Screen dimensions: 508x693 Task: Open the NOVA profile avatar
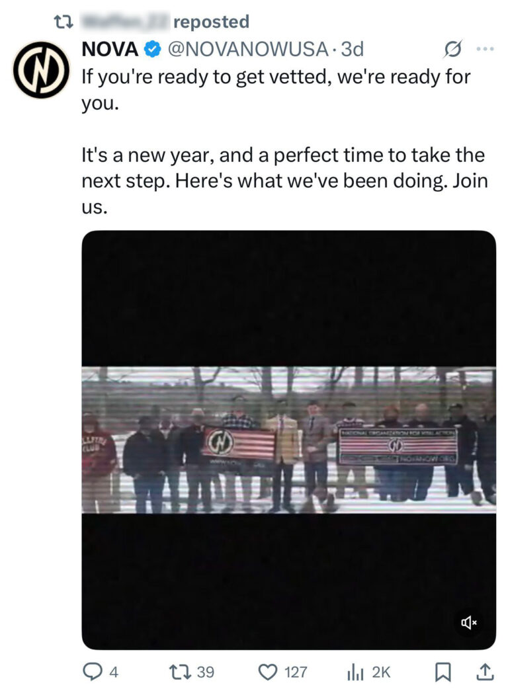pyautogui.click(x=42, y=69)
